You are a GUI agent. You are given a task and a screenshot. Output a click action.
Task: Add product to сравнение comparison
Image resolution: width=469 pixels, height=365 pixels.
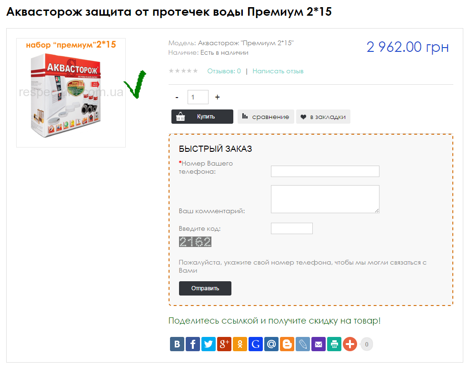pyautogui.click(x=266, y=117)
